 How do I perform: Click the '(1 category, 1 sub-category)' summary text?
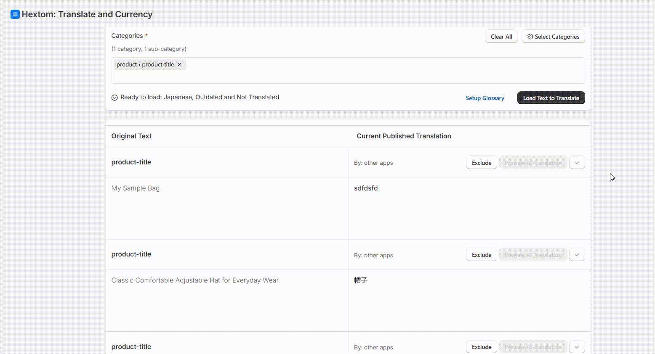pyautogui.click(x=149, y=49)
